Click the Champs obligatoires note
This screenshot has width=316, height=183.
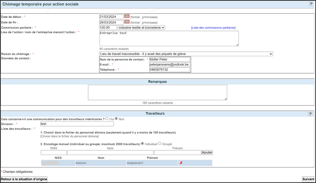[x=17, y=172]
